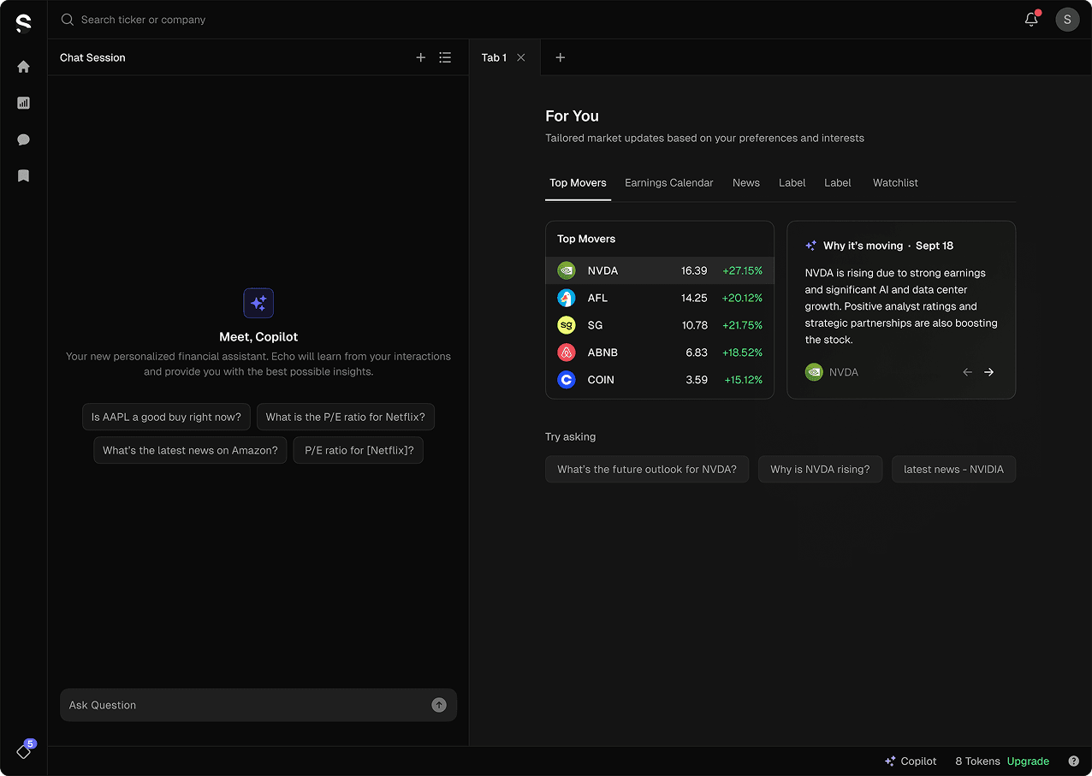The height and width of the screenshot is (776, 1092).
Task: Switch to the Earnings Calendar tab
Action: (x=668, y=182)
